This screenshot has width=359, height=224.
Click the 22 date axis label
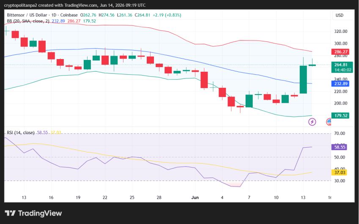[x=105, y=197]
